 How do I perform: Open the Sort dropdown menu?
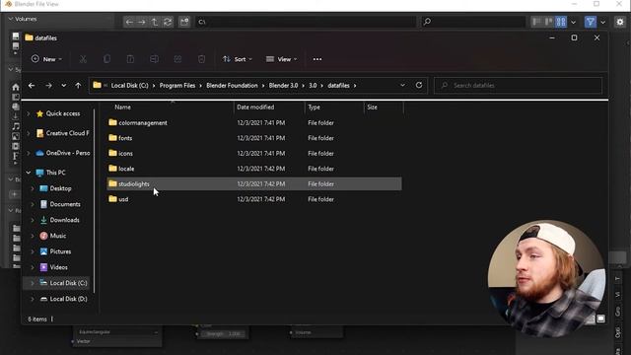238,59
